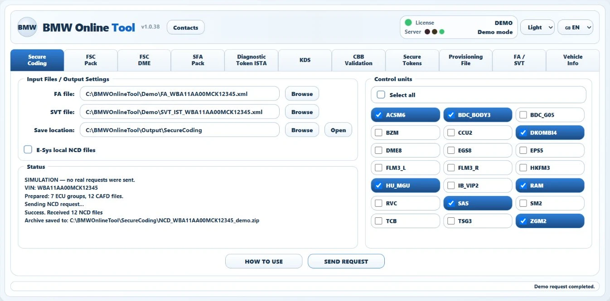Go to the Provisioning File tab
The height and width of the screenshot is (301, 610).
(465, 60)
